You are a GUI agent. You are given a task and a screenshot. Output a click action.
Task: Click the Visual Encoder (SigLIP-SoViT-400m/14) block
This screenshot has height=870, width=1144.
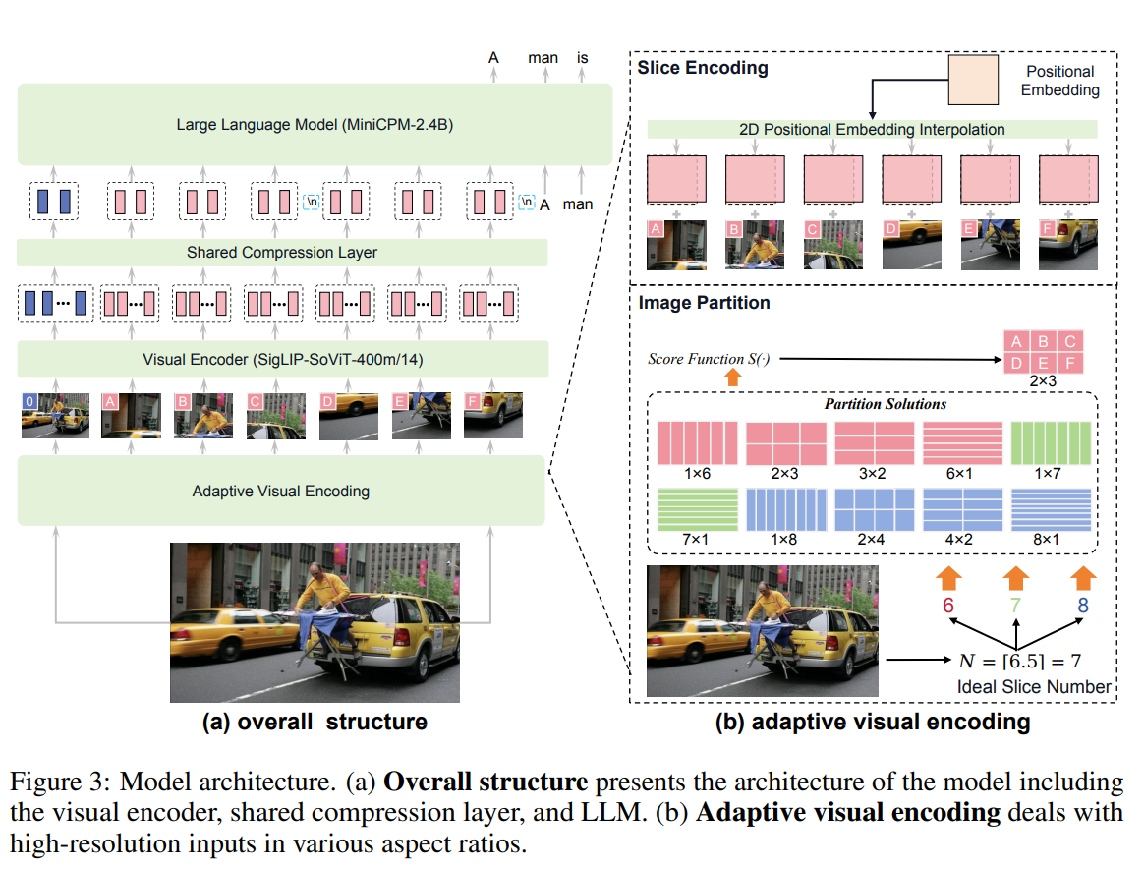tap(282, 359)
